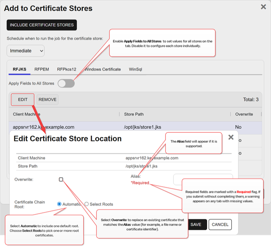Switch to the RFPEM tab
This screenshot has width=271, height=248.
(42, 69)
